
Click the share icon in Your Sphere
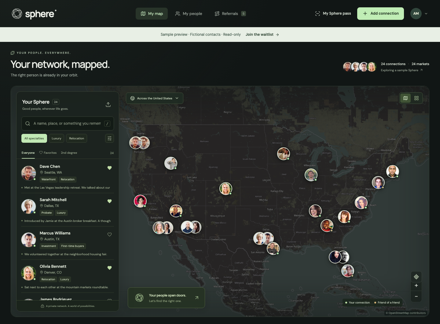(108, 105)
